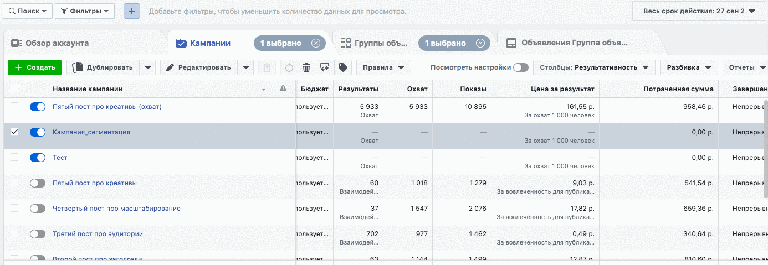
Task: Disable the Пятый пост про креативы (охват) campaign toggle
Action: (38, 107)
